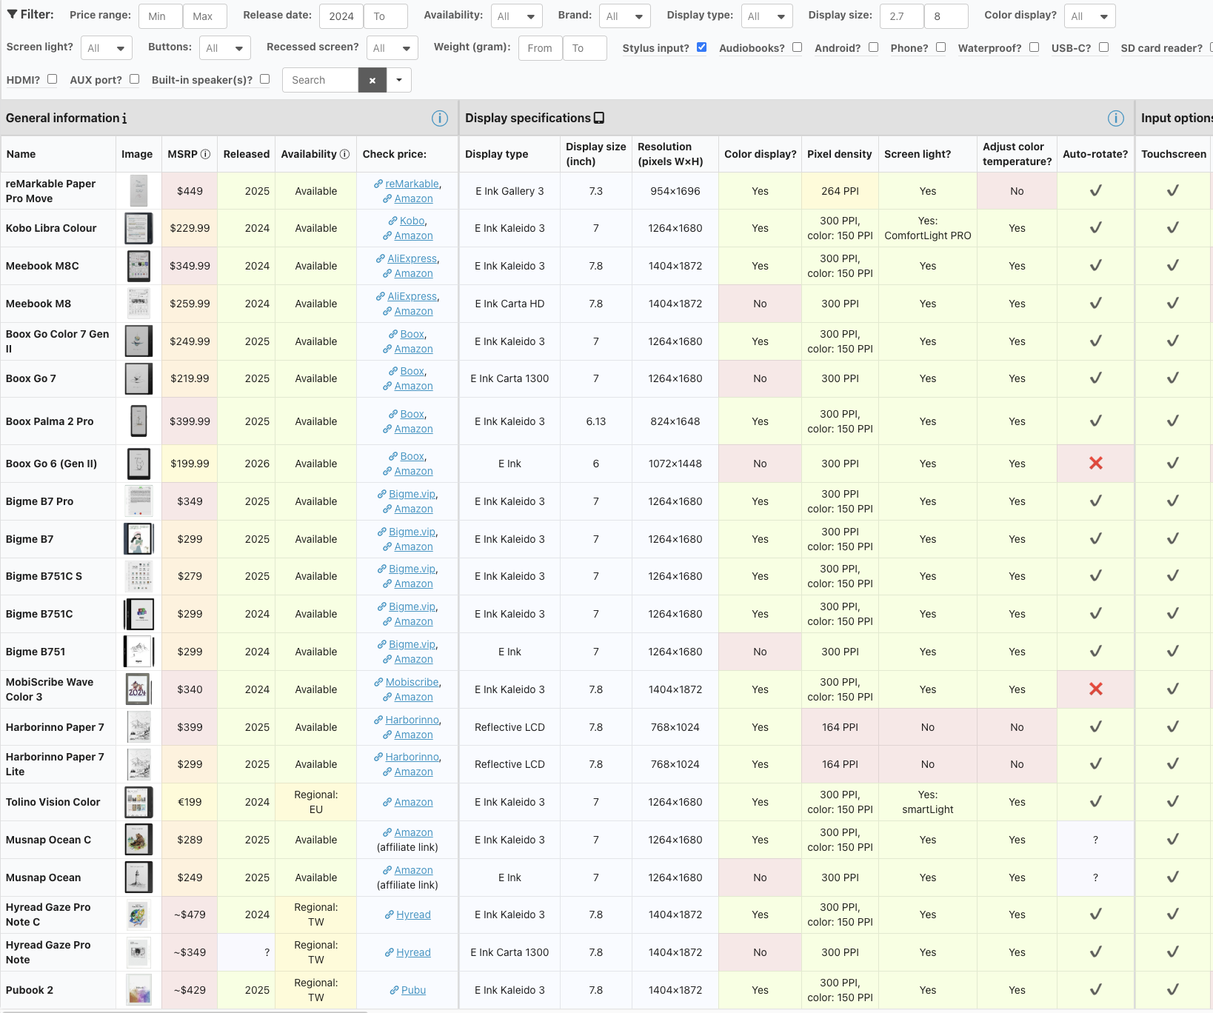Click the auto-rotate checkmark for reMarkable Paper Pro Move
1213x1013 pixels.
coord(1096,191)
